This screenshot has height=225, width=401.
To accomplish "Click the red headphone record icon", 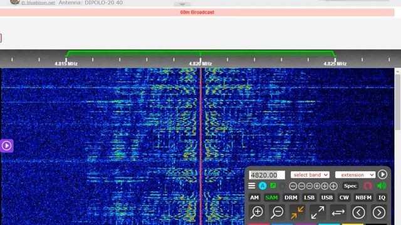I will pyautogui.click(x=368, y=186).
